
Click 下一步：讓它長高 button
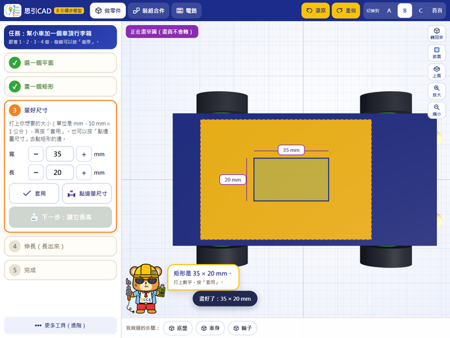click(60, 217)
